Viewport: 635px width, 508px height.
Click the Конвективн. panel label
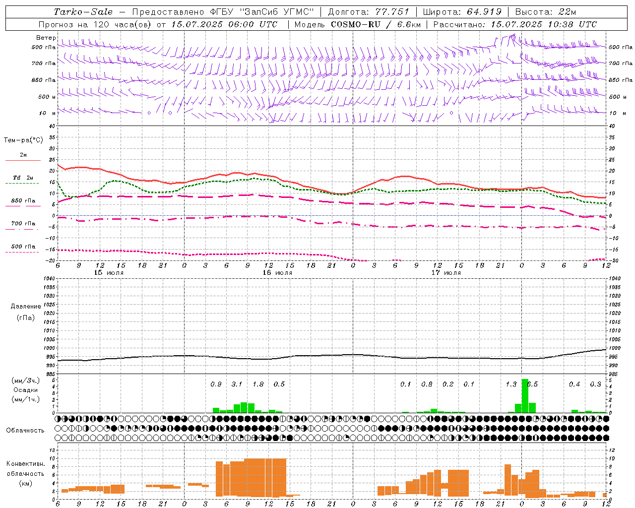pos(25,463)
